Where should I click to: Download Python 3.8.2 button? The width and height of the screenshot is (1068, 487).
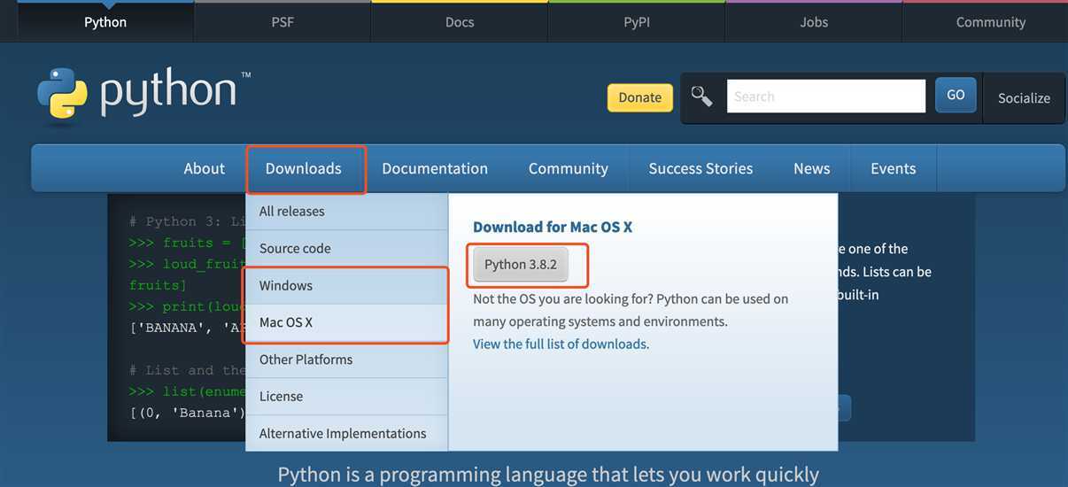tap(521, 265)
